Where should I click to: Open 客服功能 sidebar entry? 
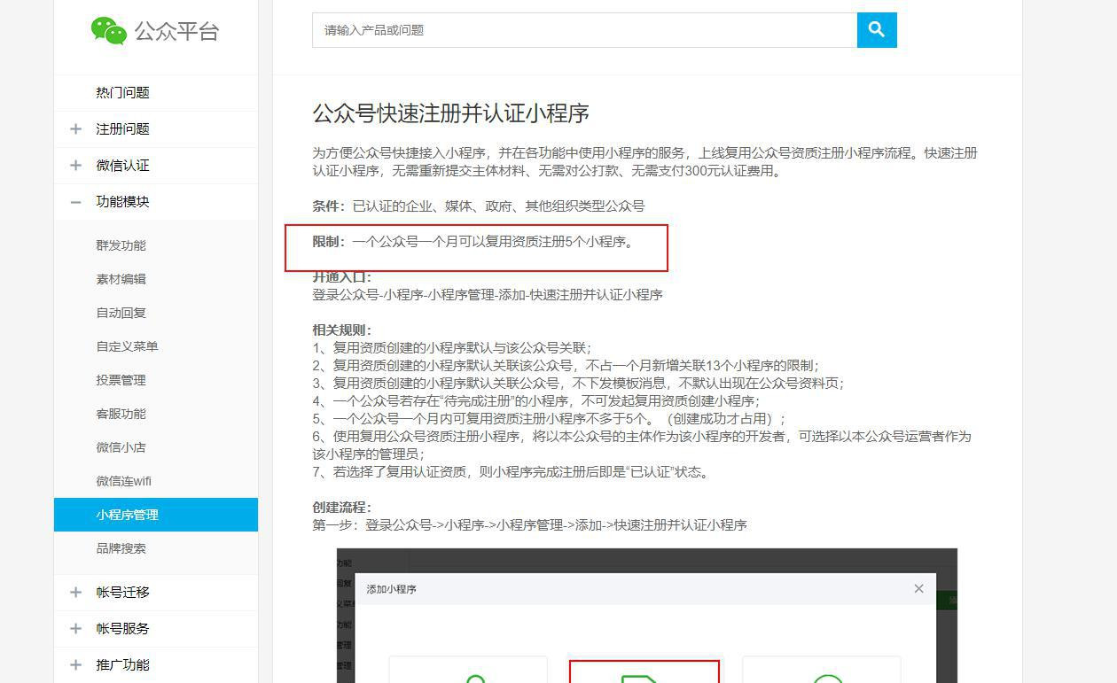(x=121, y=414)
